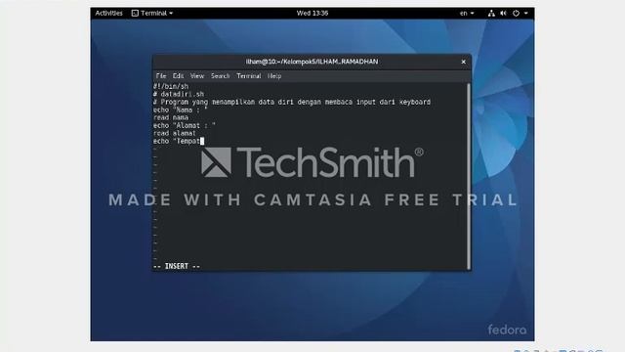Open the File menu in terminal
The height and width of the screenshot is (352, 625).
tap(161, 76)
